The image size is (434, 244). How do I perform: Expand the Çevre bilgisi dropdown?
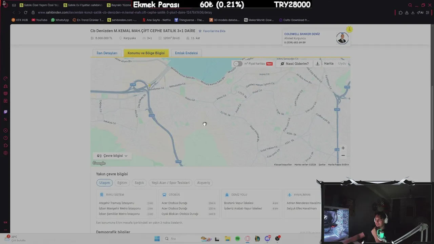[x=112, y=156]
